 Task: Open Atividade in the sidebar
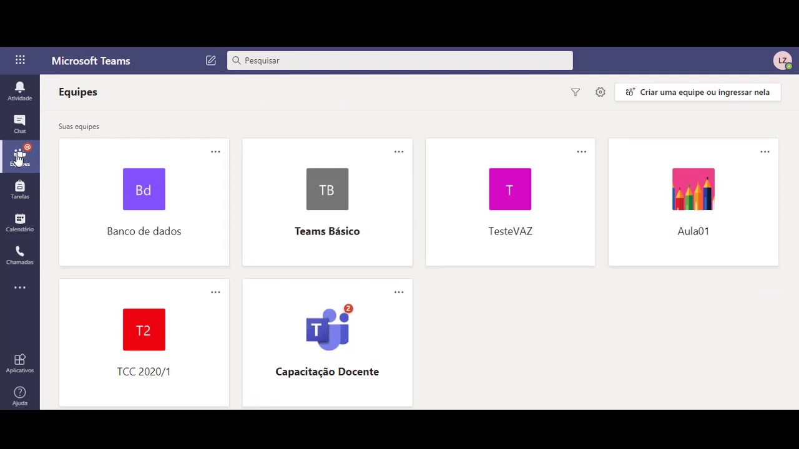(20, 91)
